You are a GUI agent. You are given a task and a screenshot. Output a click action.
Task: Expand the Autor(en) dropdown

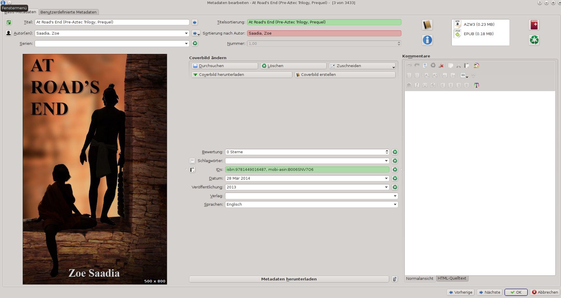point(186,33)
